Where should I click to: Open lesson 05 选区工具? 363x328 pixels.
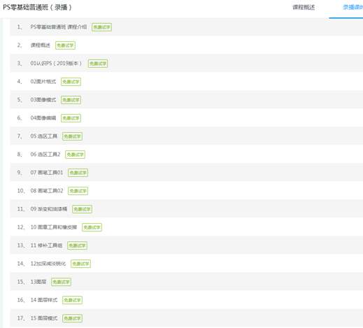pos(44,136)
